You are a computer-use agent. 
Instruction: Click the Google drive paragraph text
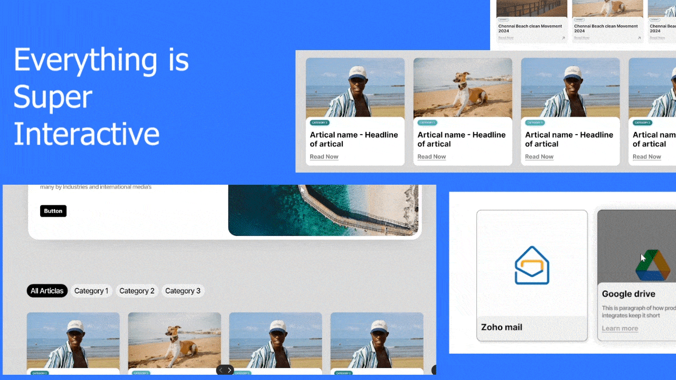pyautogui.click(x=639, y=311)
